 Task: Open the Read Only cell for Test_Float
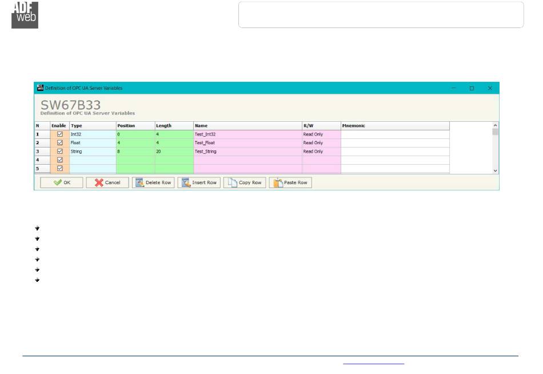[321, 143]
